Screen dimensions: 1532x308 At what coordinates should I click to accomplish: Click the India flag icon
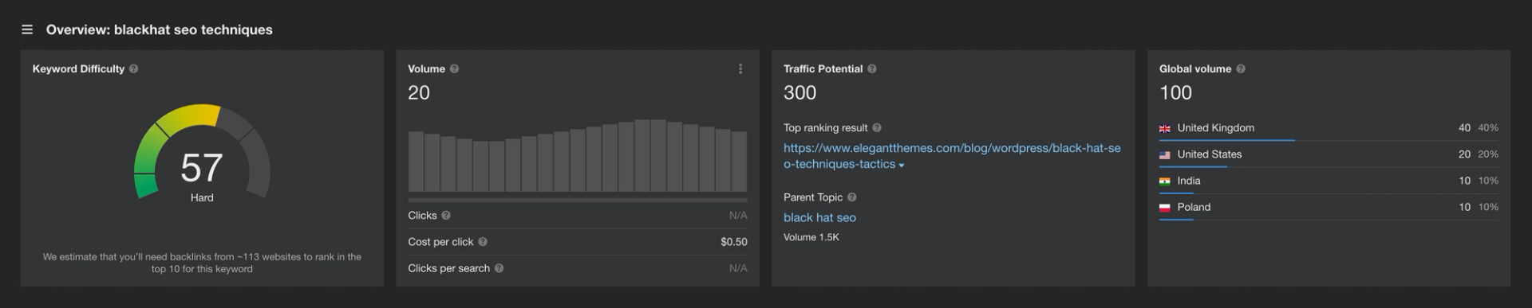(1164, 181)
